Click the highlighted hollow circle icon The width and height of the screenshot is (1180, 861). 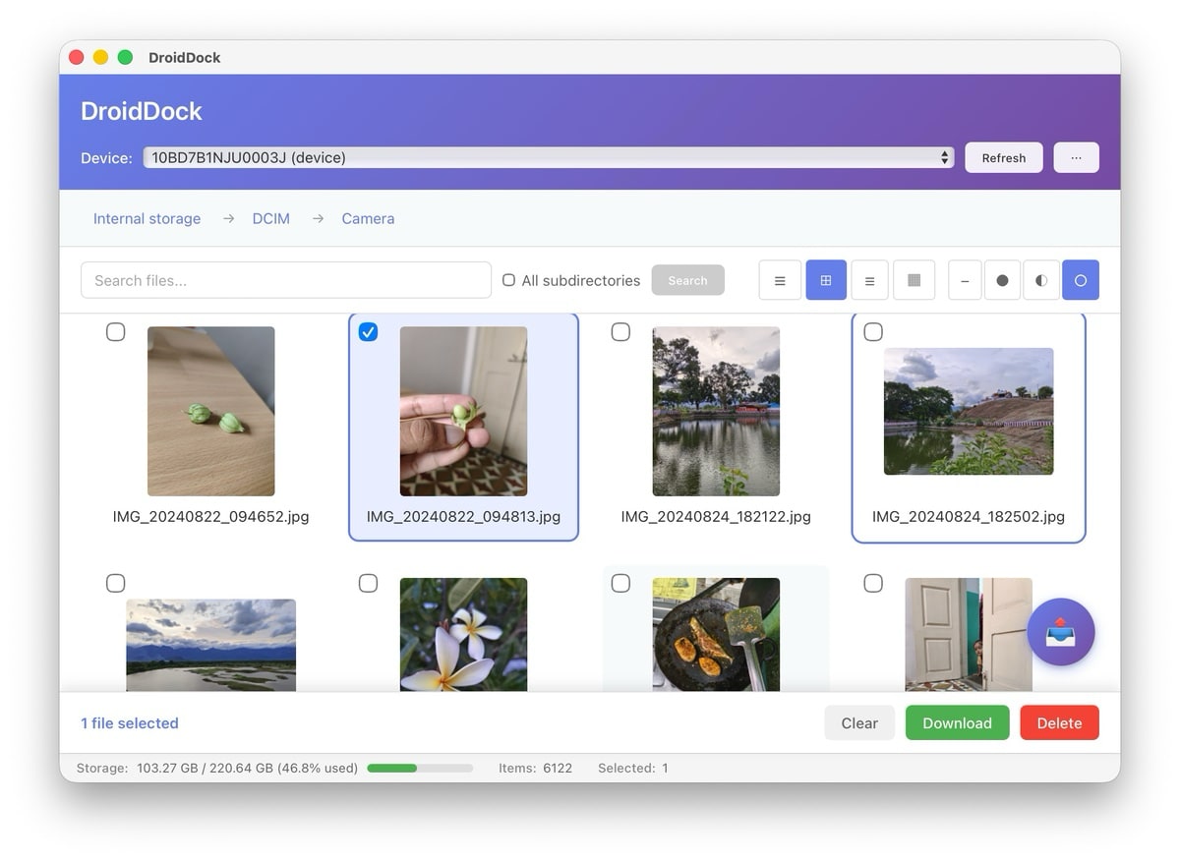click(x=1080, y=280)
